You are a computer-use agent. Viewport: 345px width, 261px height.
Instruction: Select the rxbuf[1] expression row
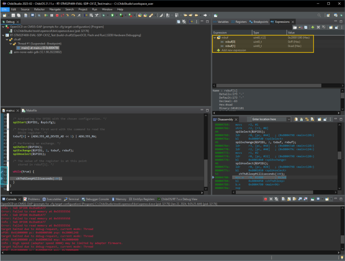[x=263, y=46]
